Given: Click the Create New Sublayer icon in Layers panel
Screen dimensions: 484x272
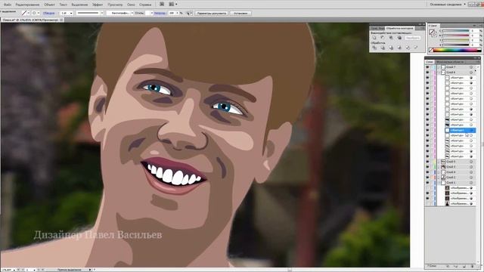Looking at the screenshot, I should coord(455,266).
